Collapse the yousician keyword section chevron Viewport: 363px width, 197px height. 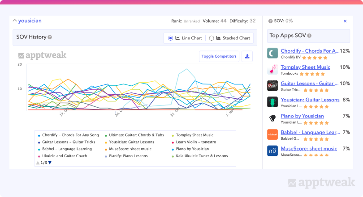[x=15, y=21]
